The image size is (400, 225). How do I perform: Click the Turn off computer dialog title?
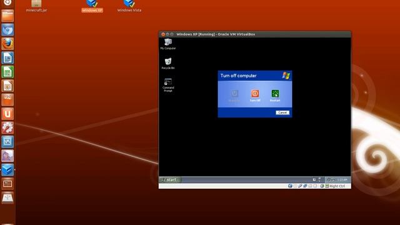click(239, 76)
